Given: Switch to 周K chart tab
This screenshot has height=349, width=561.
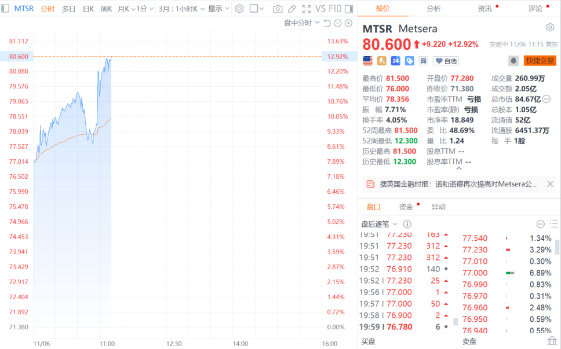Looking at the screenshot, I should point(106,9).
